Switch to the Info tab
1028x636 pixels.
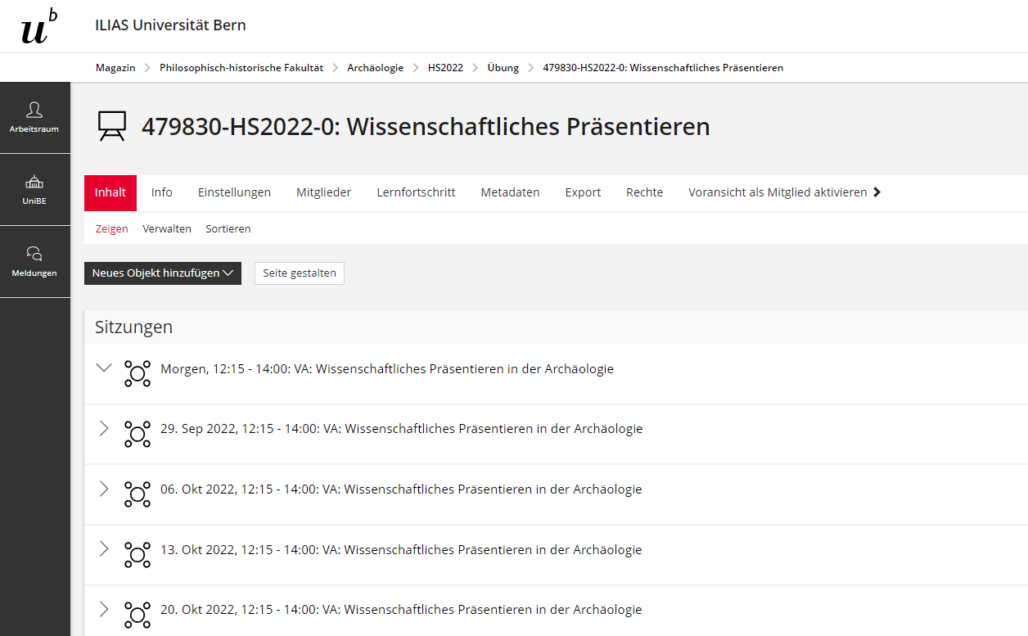click(162, 192)
